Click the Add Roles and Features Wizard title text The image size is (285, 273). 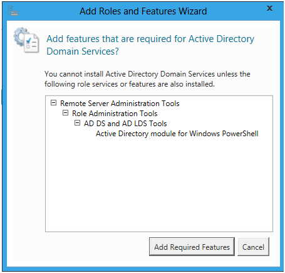point(143,11)
